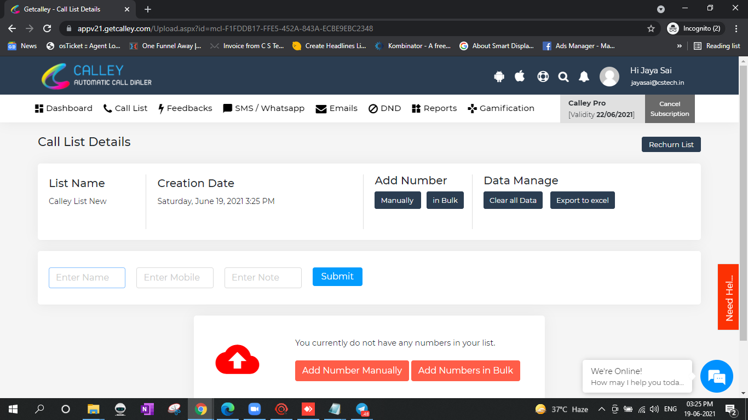Open the Call List menu
Screen dimensions: 748x420
coord(125,108)
